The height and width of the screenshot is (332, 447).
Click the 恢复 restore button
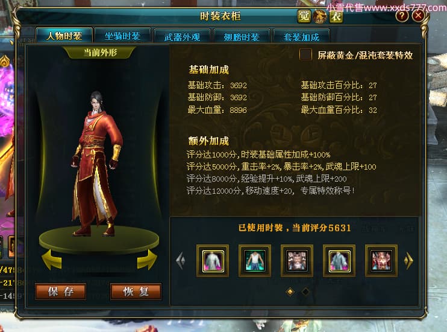pos(136,292)
